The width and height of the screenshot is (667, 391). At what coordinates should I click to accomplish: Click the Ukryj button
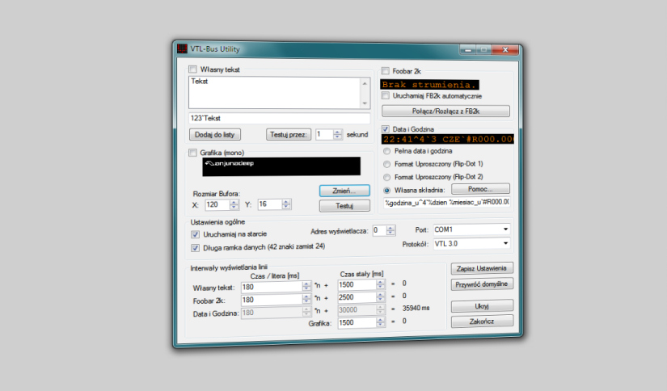(x=482, y=306)
